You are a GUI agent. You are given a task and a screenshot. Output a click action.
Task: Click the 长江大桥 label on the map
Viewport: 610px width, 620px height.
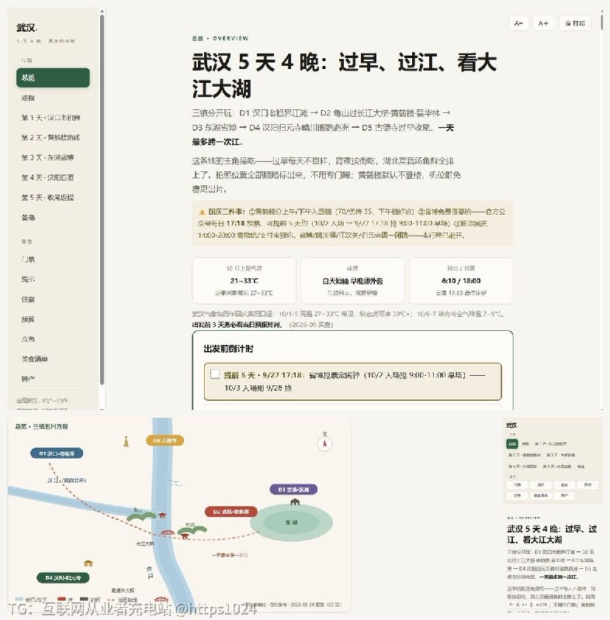[145, 544]
